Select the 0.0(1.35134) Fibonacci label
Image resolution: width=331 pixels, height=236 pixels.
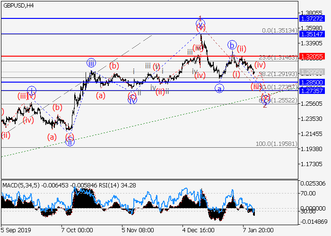[x=279, y=31]
